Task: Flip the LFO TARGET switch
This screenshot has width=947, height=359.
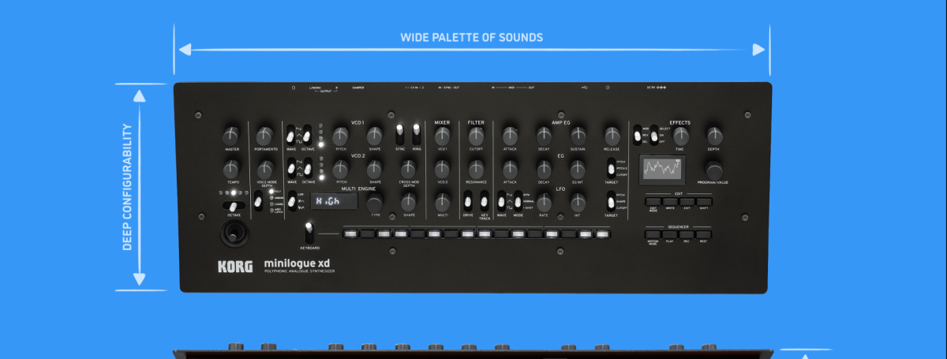Action: tap(611, 200)
